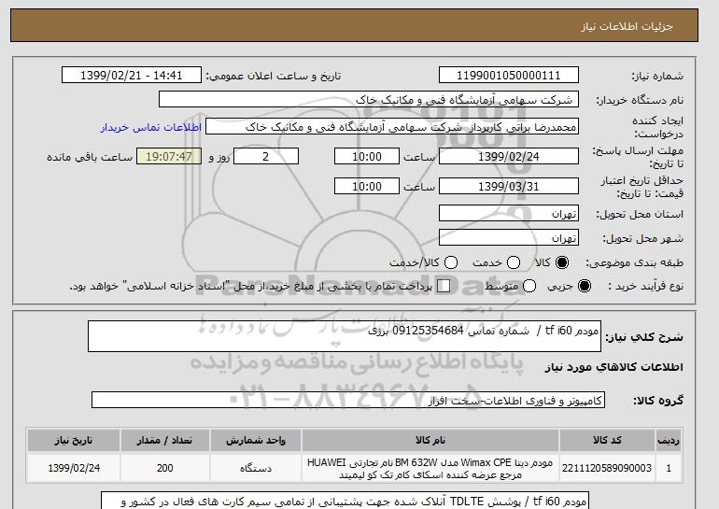
Task: Click the goods group field کامپیوتر و فناوری اطلاعات
Action: pos(348,401)
